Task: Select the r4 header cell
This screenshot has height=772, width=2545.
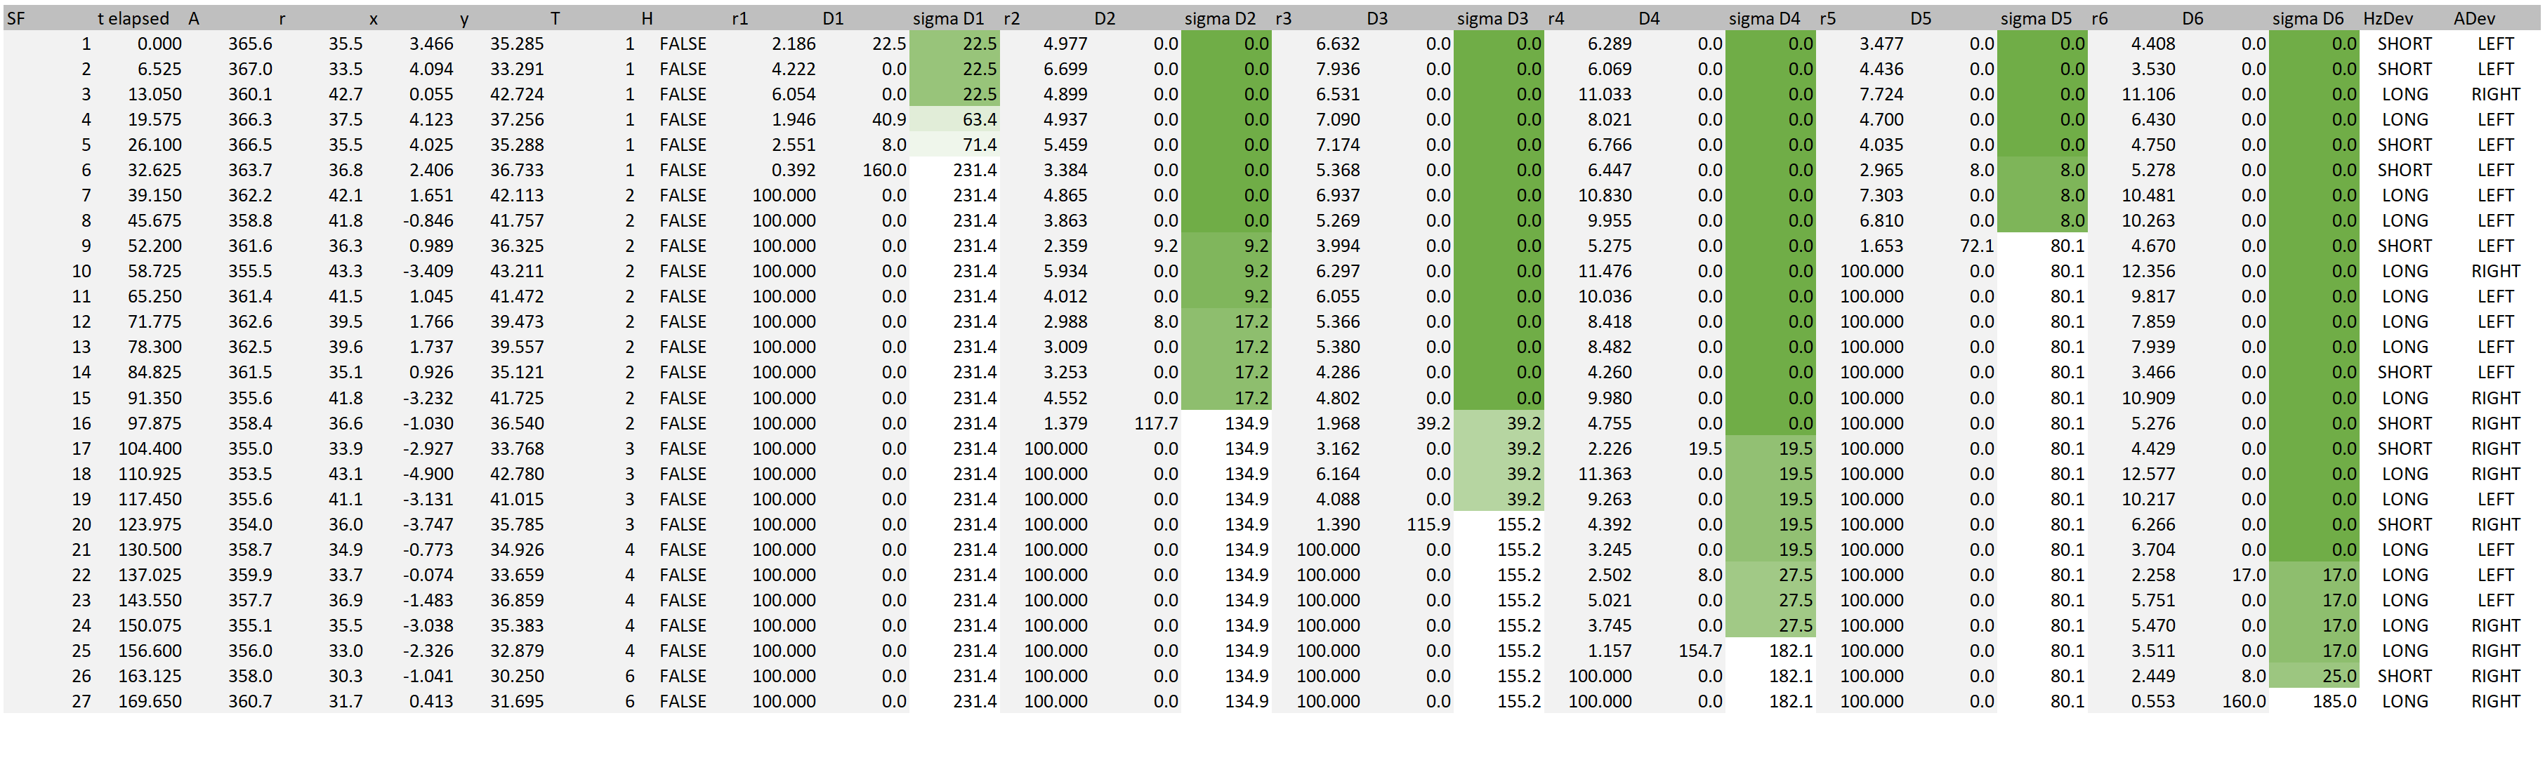Action: tap(1556, 19)
